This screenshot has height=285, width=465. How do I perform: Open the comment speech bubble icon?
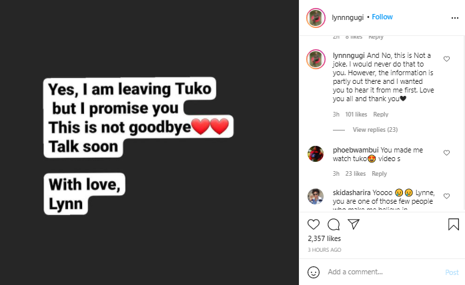pos(334,224)
